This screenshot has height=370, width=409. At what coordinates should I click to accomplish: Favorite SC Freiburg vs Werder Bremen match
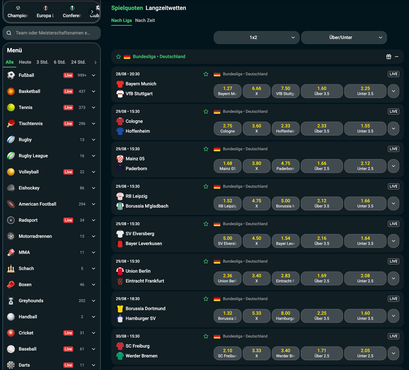[206, 336]
